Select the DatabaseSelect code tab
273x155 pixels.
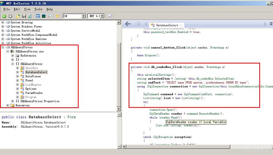tap(167, 25)
